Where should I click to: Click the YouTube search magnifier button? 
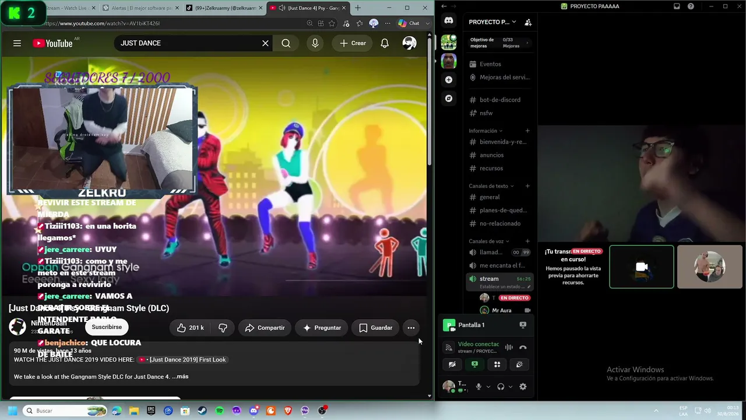286,43
